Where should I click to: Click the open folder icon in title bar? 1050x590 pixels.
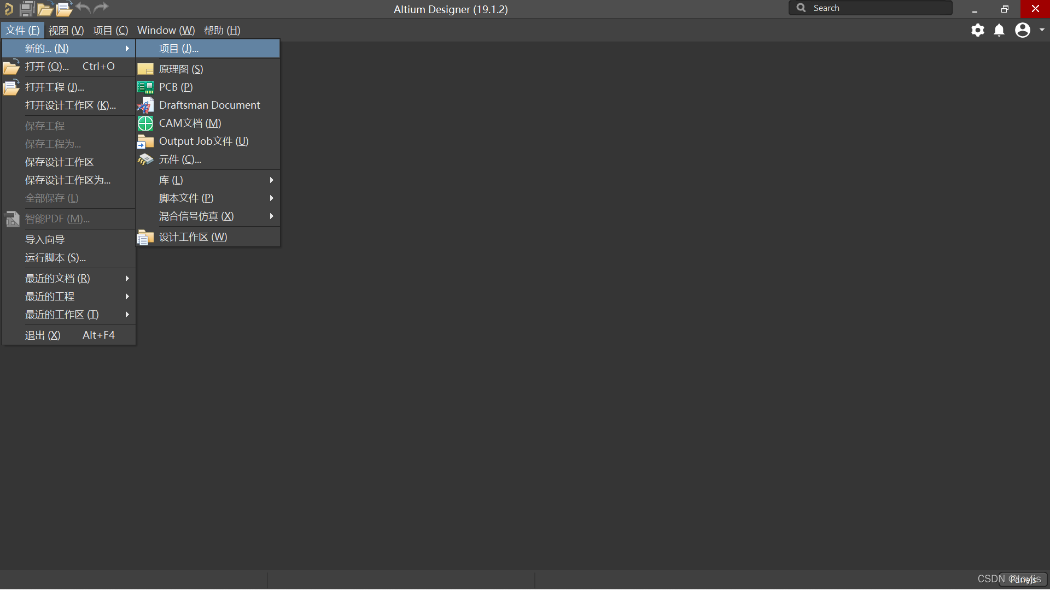pos(45,9)
